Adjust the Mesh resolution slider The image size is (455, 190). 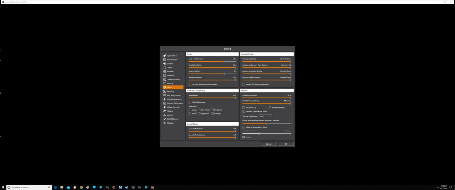point(212,74)
